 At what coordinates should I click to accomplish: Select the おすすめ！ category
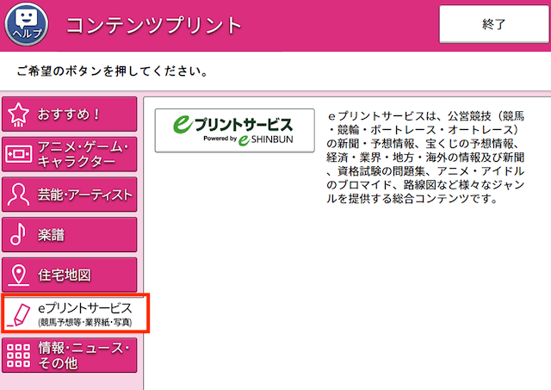[69, 115]
